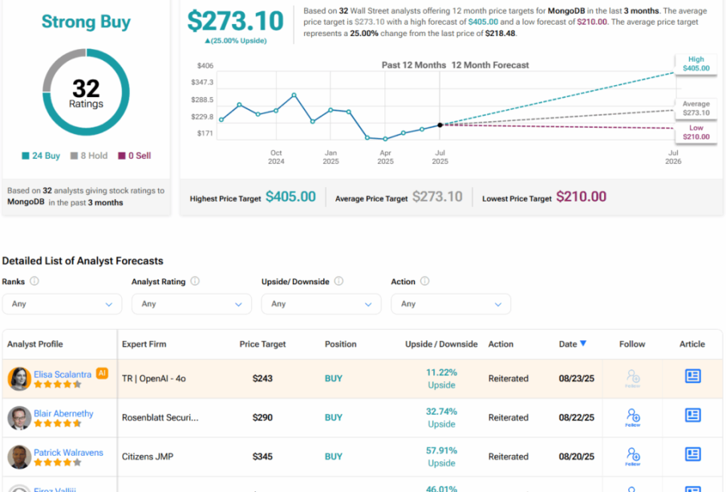Click the BUY position in Blair Abernethy's row
Screen dimensions: 726x492
[x=334, y=417]
